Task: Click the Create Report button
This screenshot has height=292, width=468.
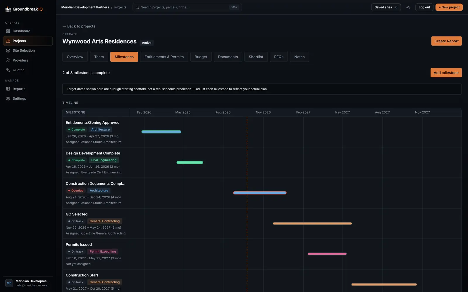Action: [x=446, y=41]
